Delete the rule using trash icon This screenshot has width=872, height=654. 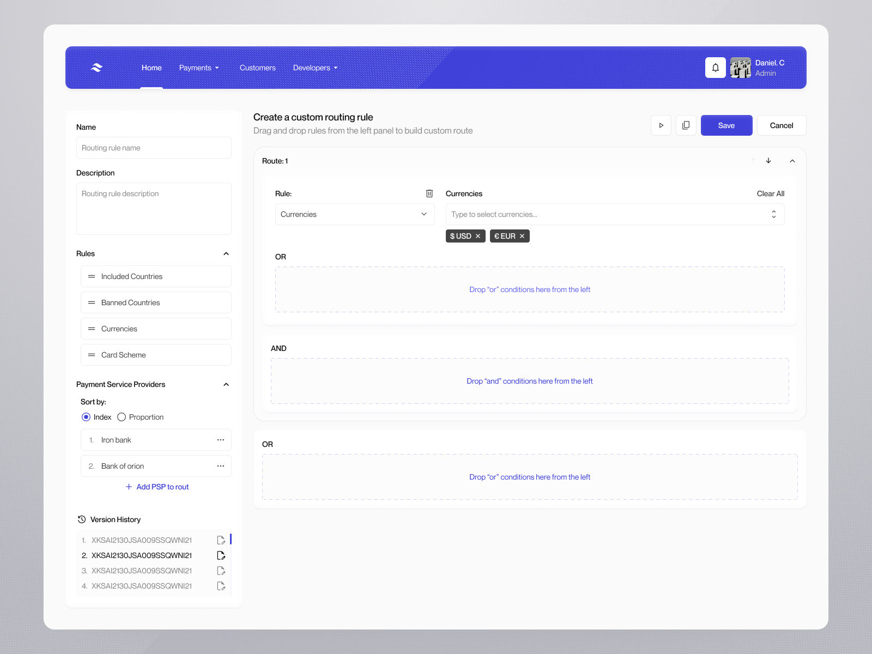[x=429, y=193]
